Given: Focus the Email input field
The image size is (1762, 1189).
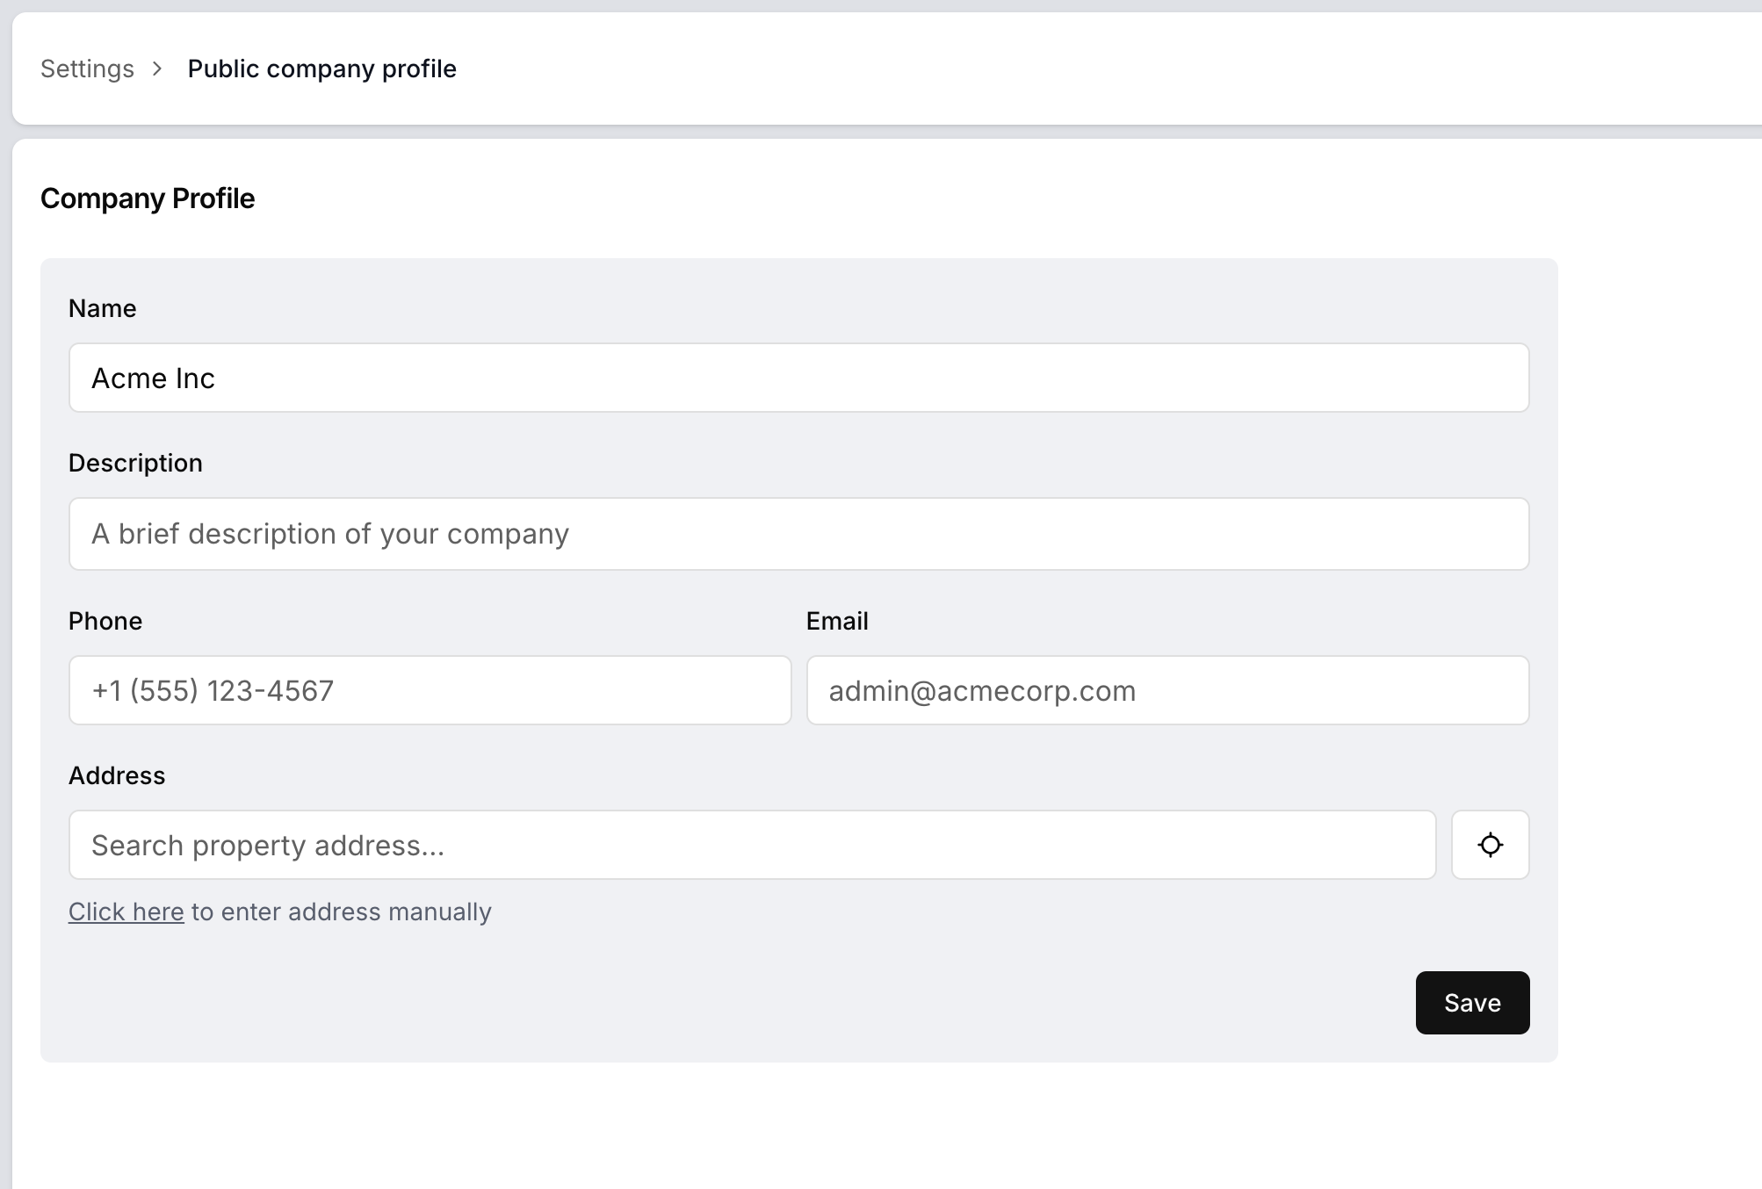Looking at the screenshot, I should (1167, 690).
